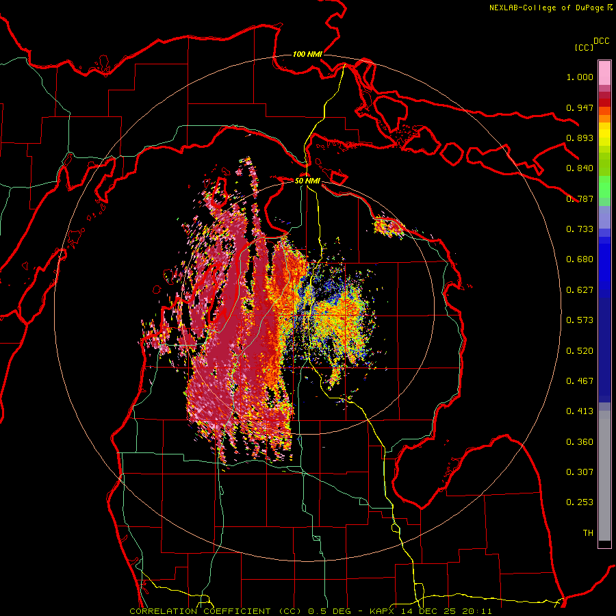Click the 0.253 scale value
Image resolution: width=616 pixels, height=616 pixels.
580,502
